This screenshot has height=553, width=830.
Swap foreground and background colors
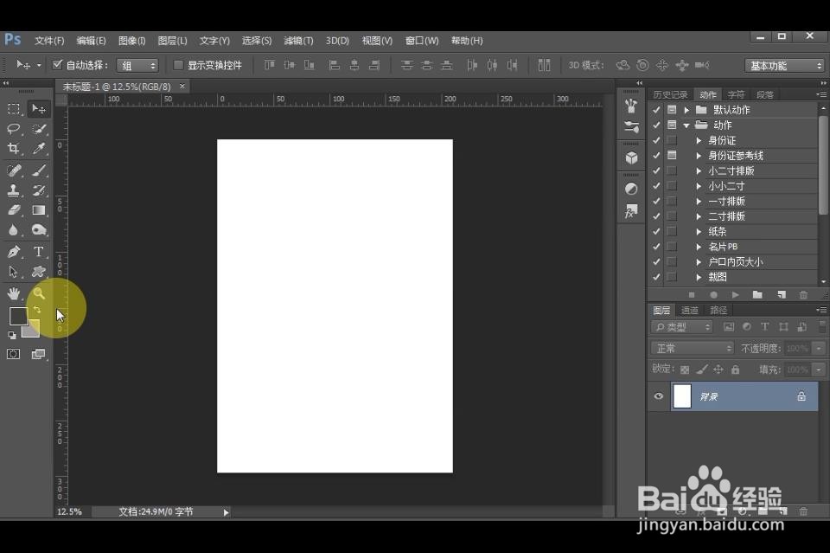37,310
